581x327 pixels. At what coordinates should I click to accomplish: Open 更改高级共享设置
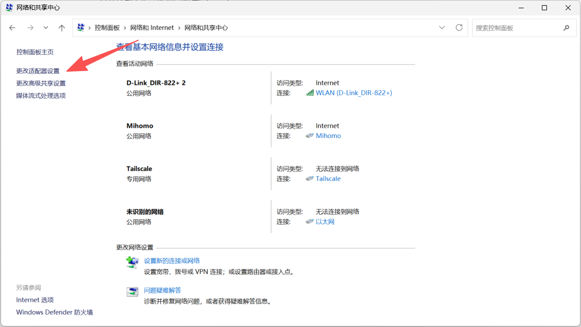pos(41,83)
